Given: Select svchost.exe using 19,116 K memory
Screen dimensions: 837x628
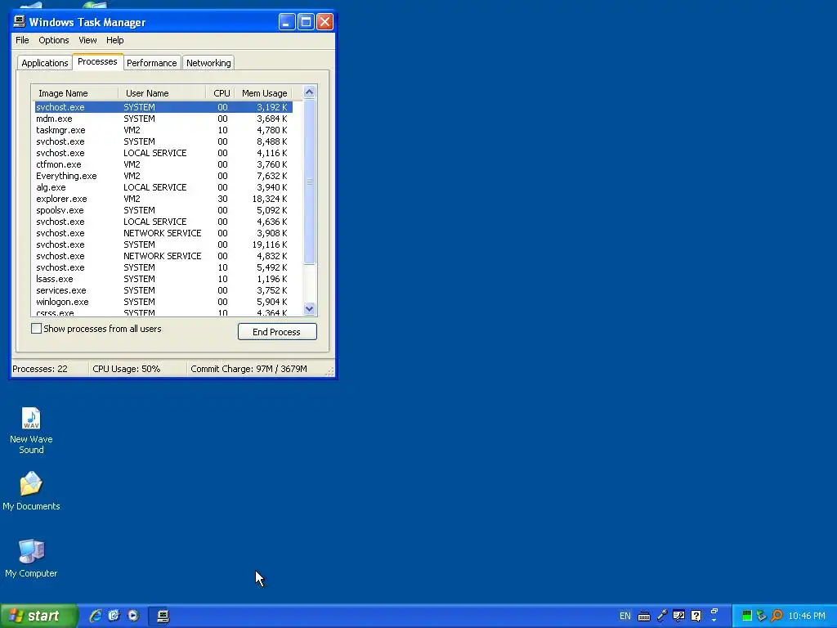Looking at the screenshot, I should click(x=163, y=244).
